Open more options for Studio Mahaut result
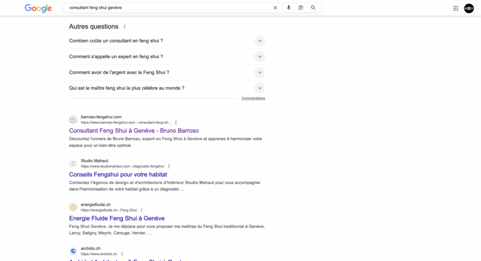The height and width of the screenshot is (261, 481). coord(169,166)
